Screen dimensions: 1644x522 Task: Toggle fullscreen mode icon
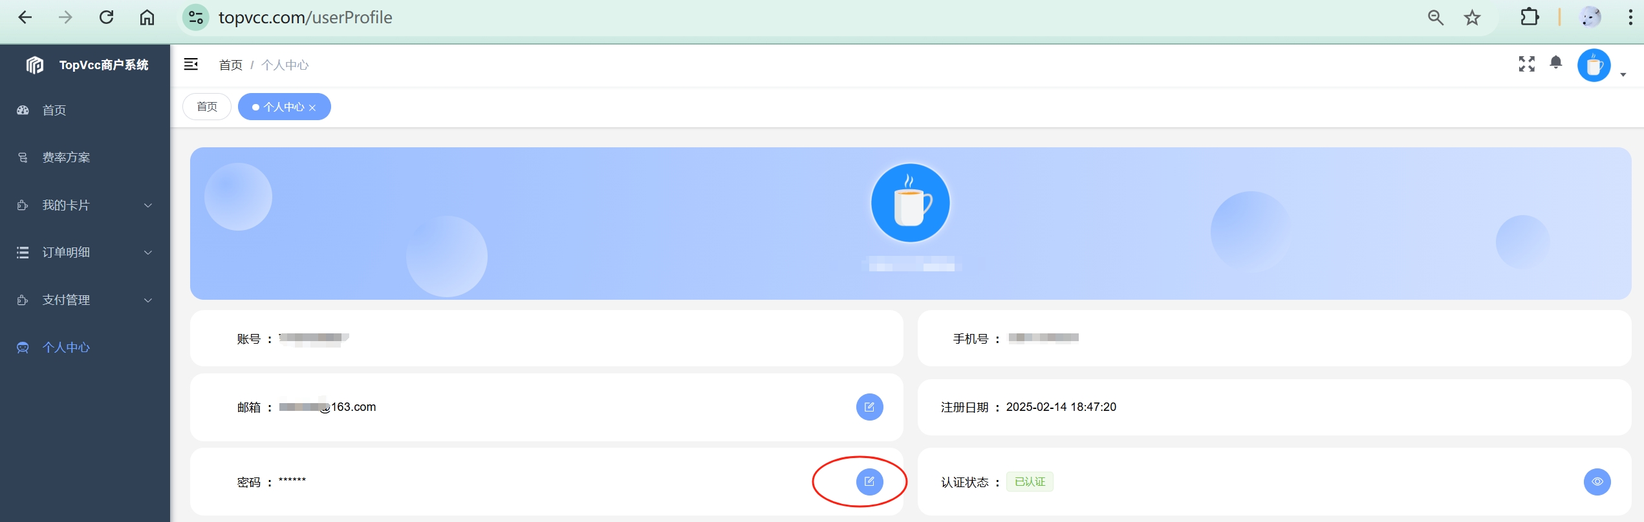(x=1526, y=63)
